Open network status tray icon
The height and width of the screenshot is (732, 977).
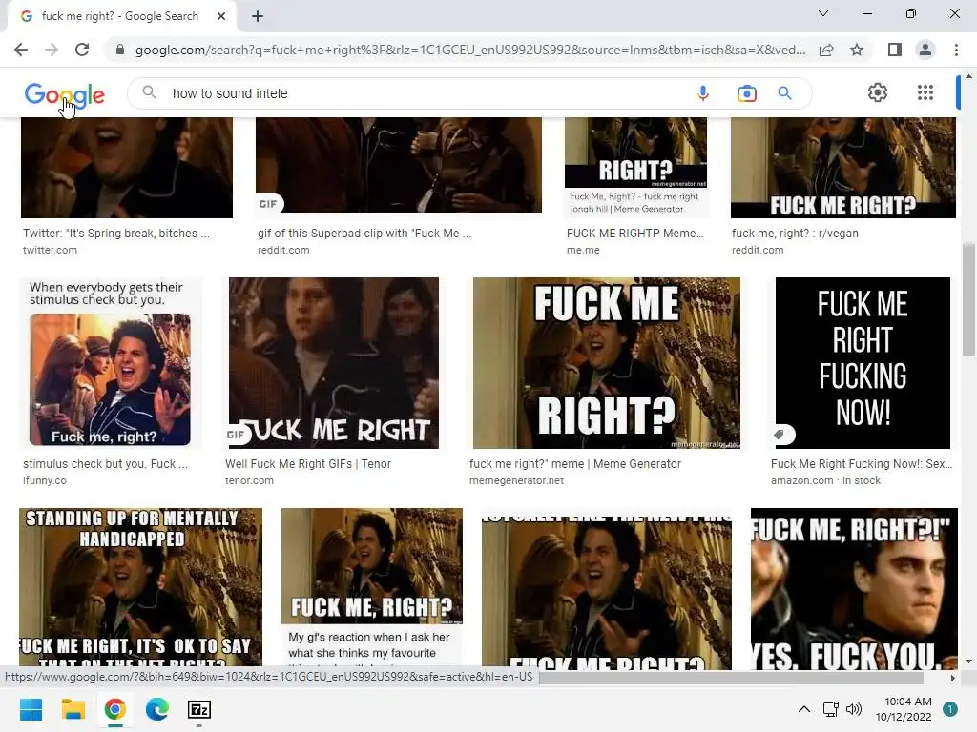coord(831,709)
